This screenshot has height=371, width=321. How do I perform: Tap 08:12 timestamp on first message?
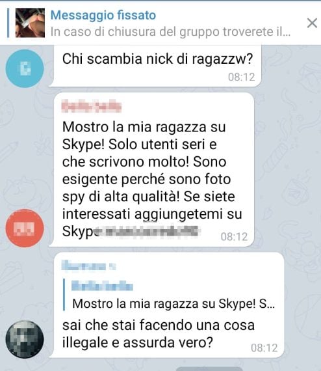(241, 77)
